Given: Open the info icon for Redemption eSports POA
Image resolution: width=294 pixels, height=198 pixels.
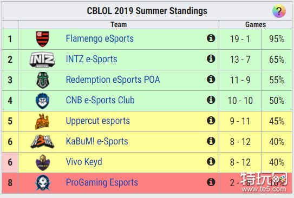Looking at the screenshot, I should (x=211, y=79).
